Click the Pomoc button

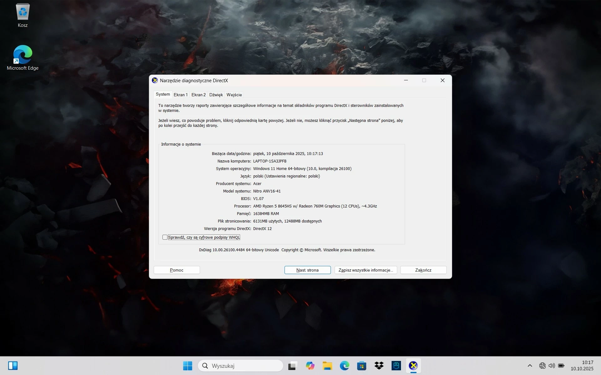tap(177, 270)
